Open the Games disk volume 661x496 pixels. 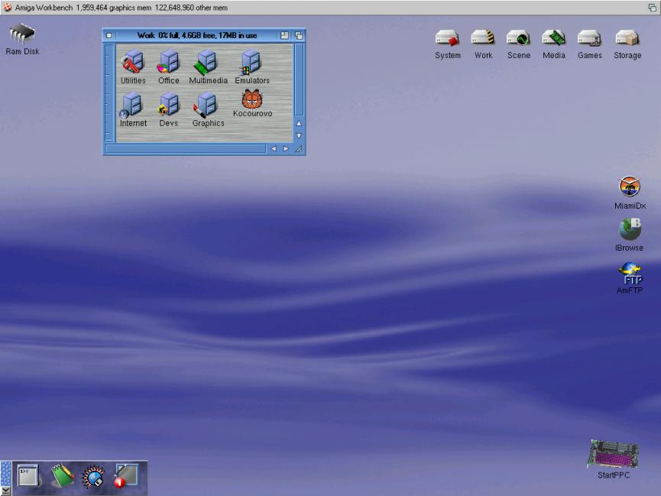coord(589,39)
